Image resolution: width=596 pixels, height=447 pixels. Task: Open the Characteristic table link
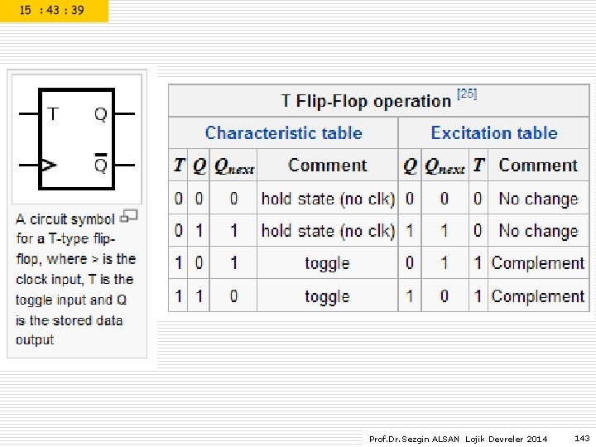click(284, 133)
